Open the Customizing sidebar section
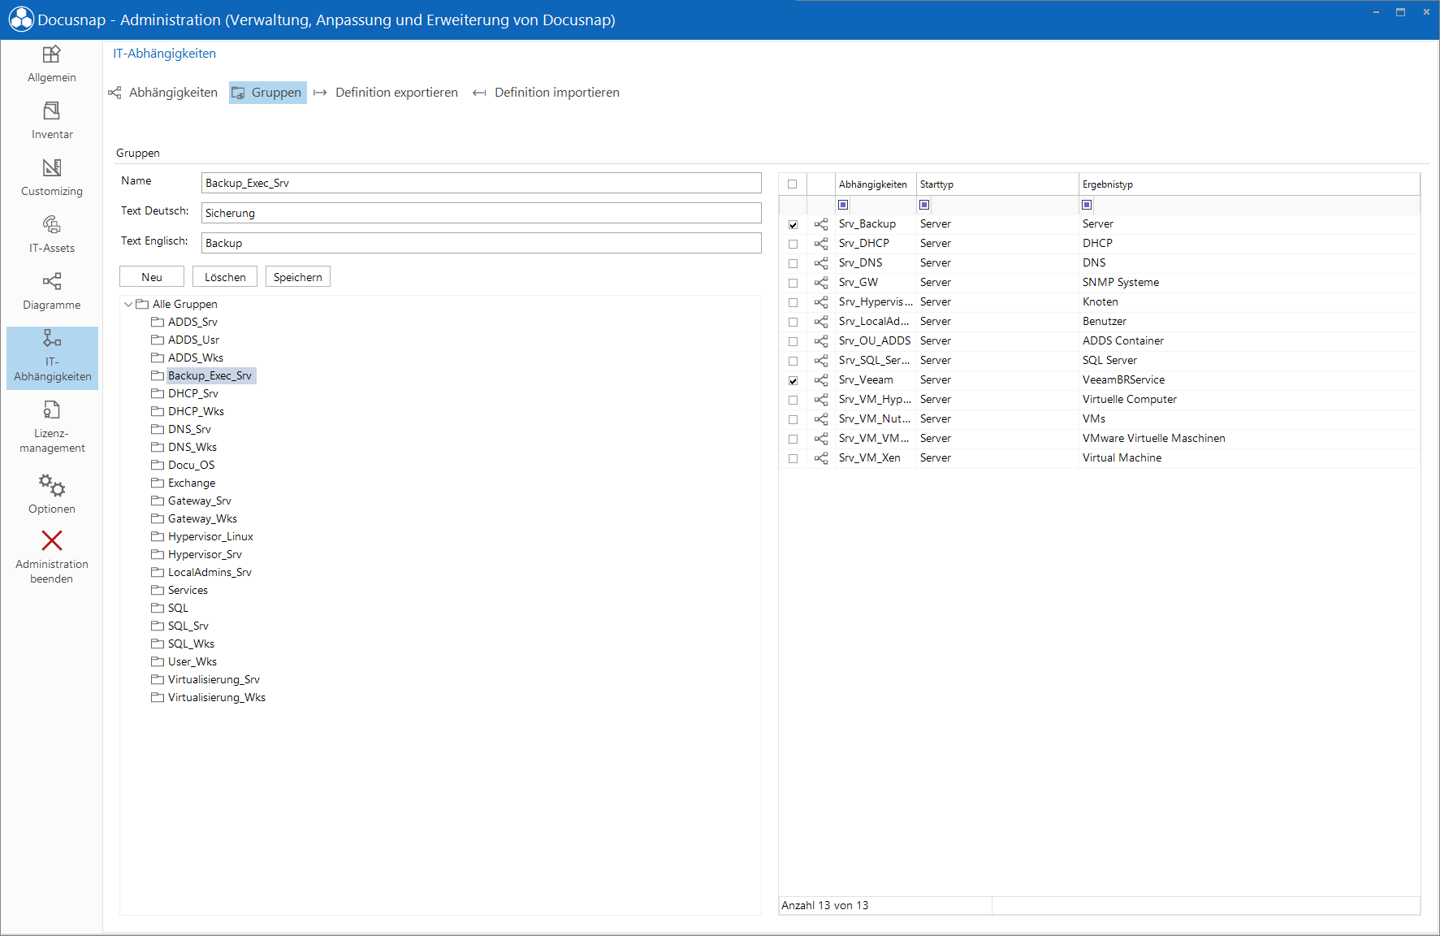 (52, 178)
